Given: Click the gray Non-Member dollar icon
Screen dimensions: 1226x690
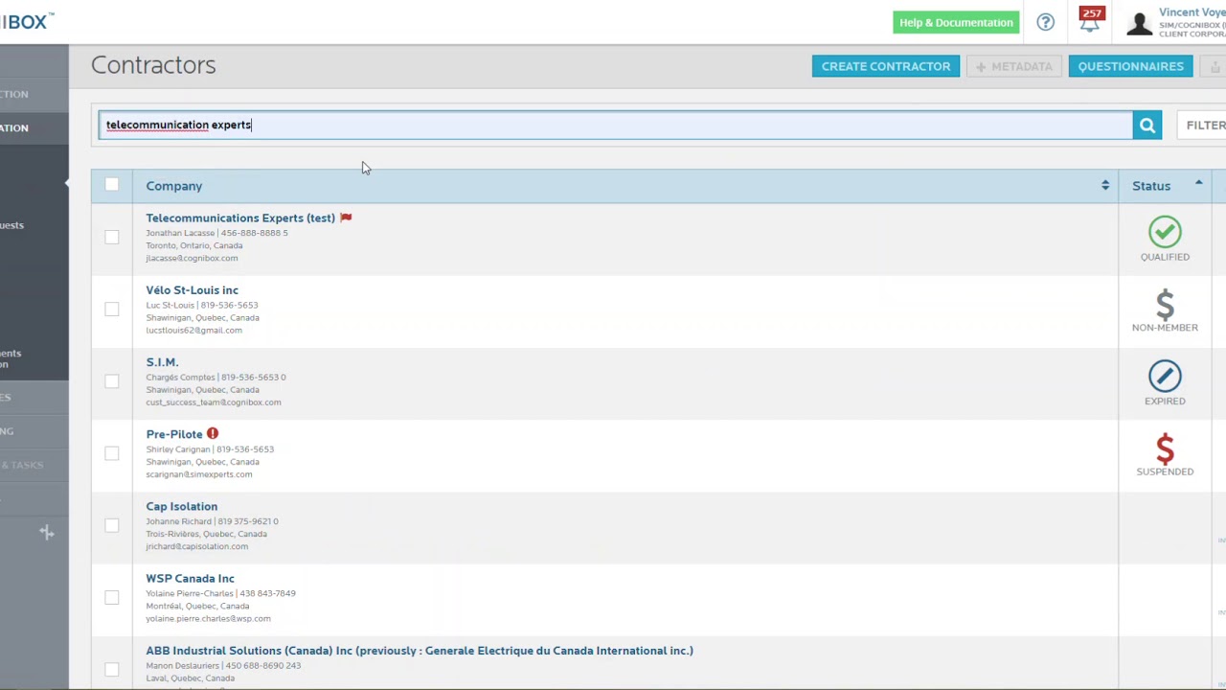Looking at the screenshot, I should click(x=1165, y=305).
